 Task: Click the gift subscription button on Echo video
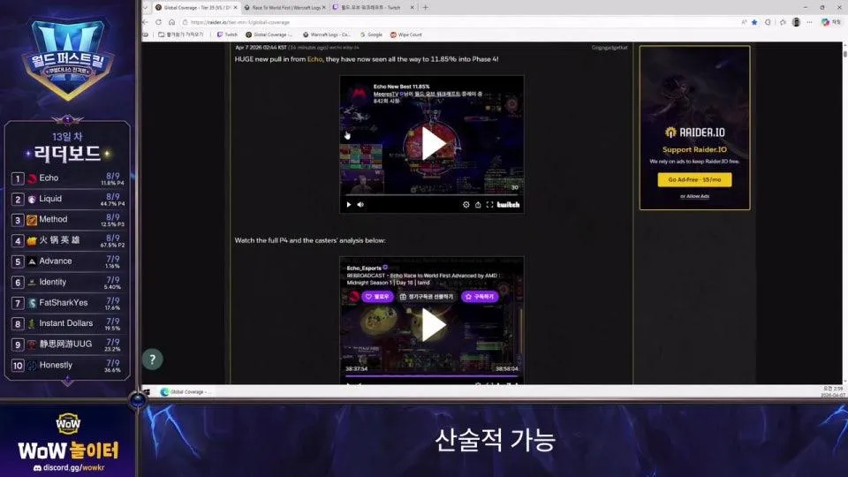(x=427, y=297)
